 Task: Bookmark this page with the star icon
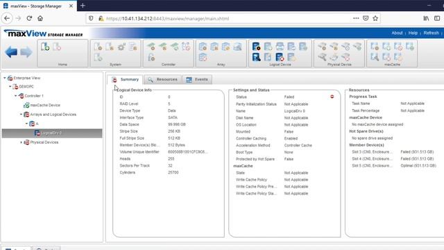375,19
